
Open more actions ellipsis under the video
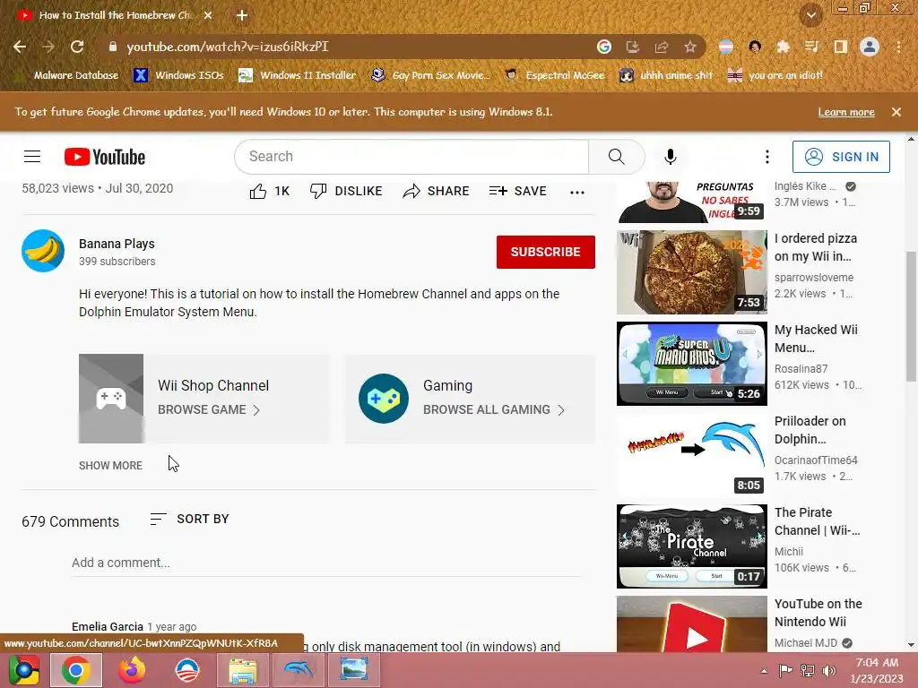577,192
